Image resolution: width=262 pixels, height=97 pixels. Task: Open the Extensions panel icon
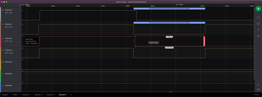point(258,36)
